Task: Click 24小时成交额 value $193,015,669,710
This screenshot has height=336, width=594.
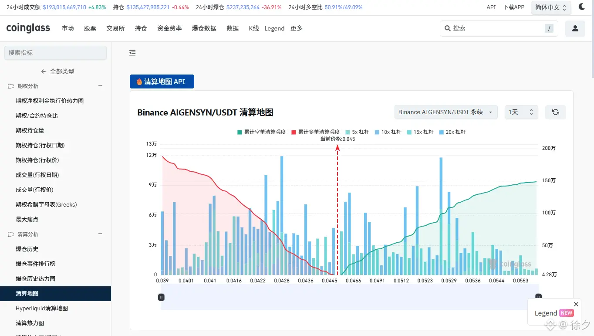Action: click(x=64, y=7)
